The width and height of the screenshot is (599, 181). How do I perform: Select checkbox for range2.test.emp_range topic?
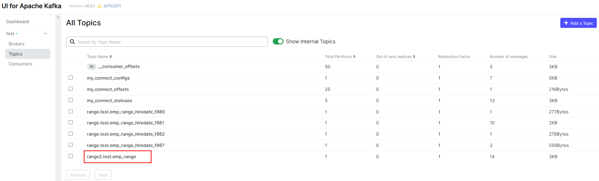click(x=71, y=156)
